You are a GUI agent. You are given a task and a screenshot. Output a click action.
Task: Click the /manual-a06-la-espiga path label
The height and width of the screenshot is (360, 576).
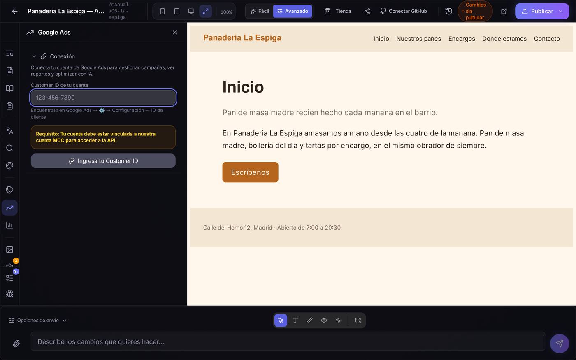coord(120,11)
